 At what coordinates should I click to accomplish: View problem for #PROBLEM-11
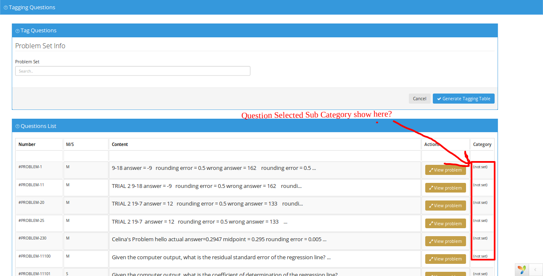445,188
